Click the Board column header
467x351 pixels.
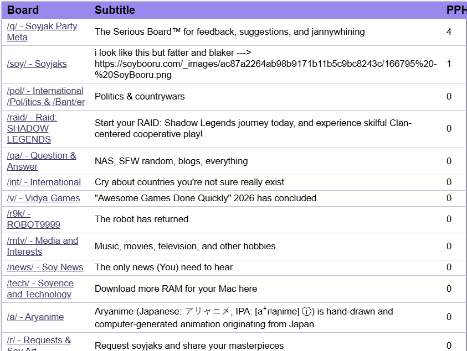point(23,10)
